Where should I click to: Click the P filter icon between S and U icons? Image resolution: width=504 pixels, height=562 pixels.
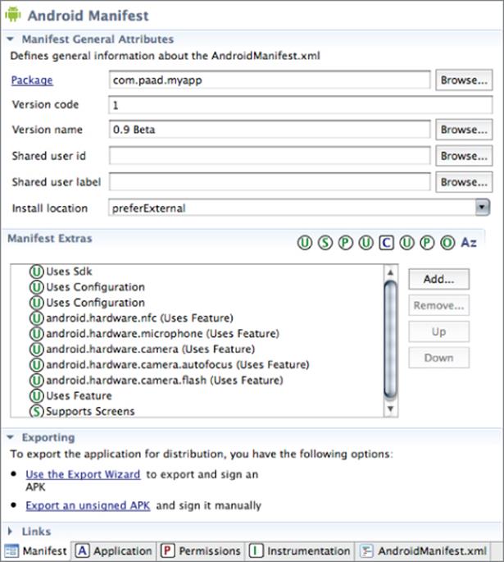[346, 243]
